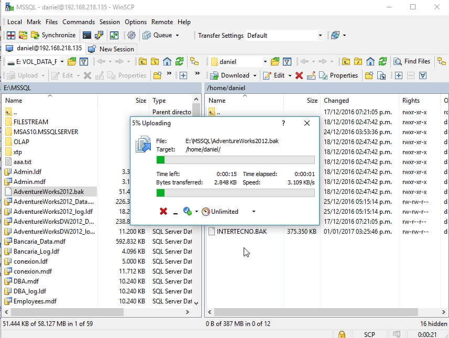This screenshot has height=338, width=449.
Task: Open the Commands menu
Action: (x=79, y=22)
